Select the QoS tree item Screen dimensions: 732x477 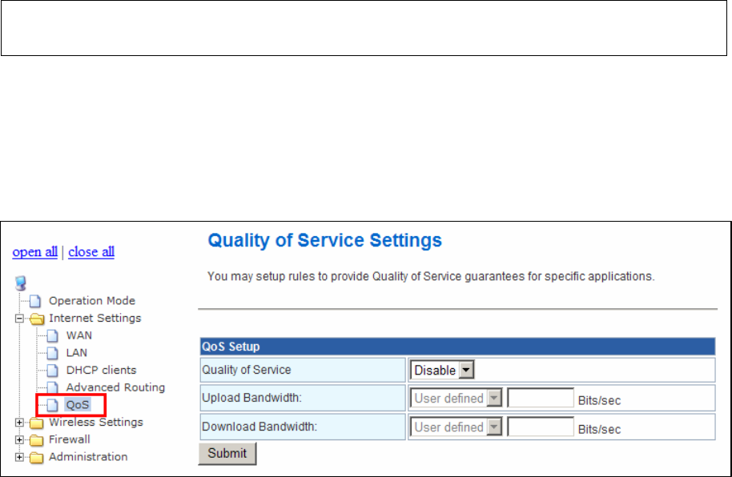78,405
